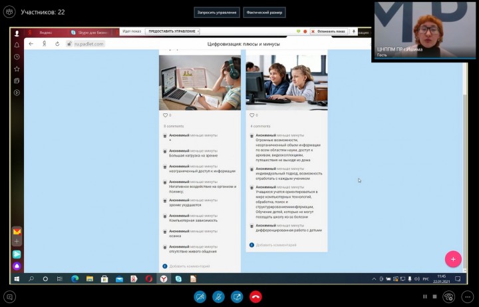
Task: Click the ru.padlet.com address bar
Action: (85, 44)
